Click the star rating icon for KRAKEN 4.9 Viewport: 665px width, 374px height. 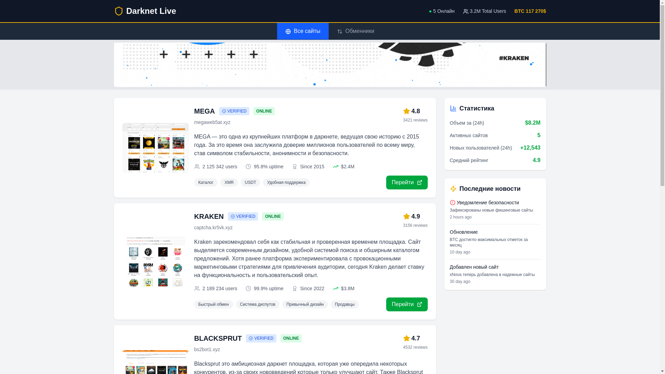407,216
